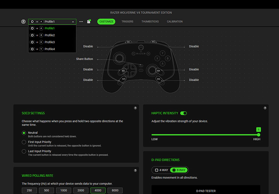This screenshot has height=194, width=279.
Task: Click the Xbox button on controller diagram
Action: (x=141, y=48)
